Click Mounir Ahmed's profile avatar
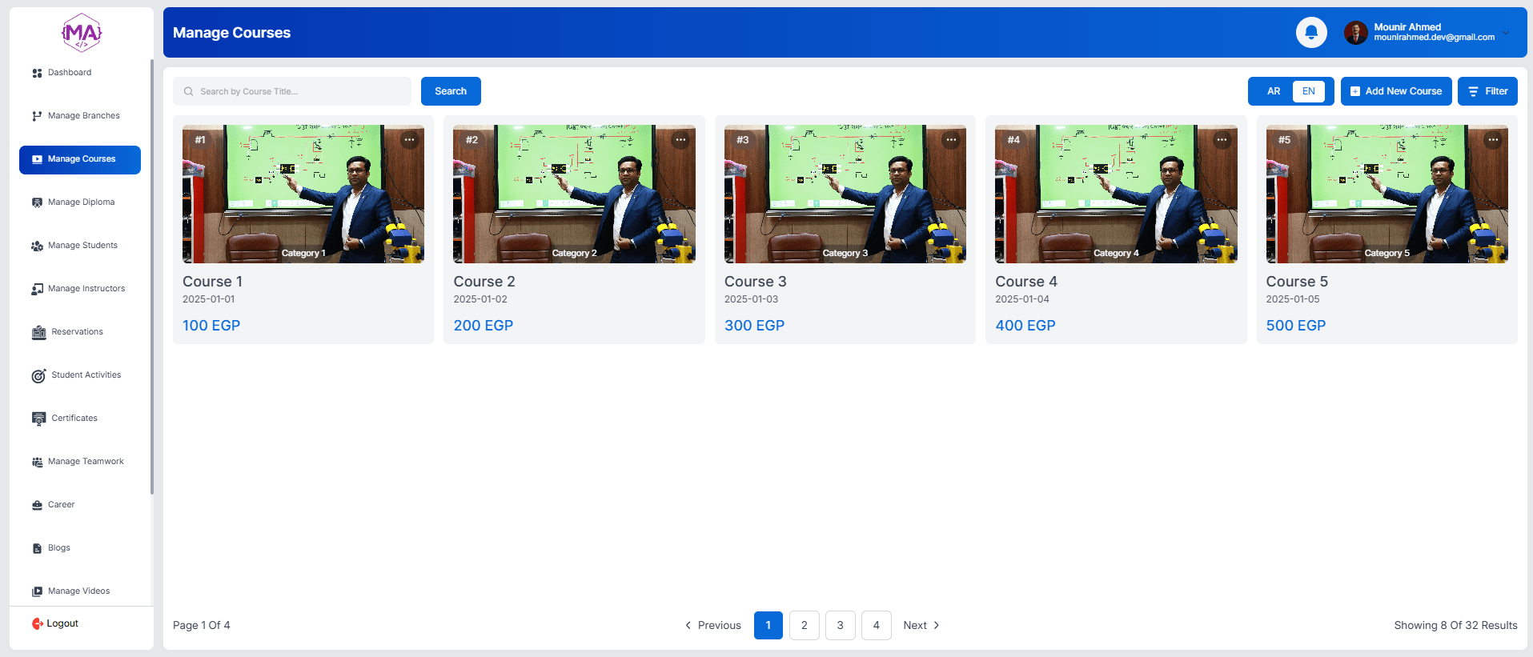1533x657 pixels. (1355, 32)
